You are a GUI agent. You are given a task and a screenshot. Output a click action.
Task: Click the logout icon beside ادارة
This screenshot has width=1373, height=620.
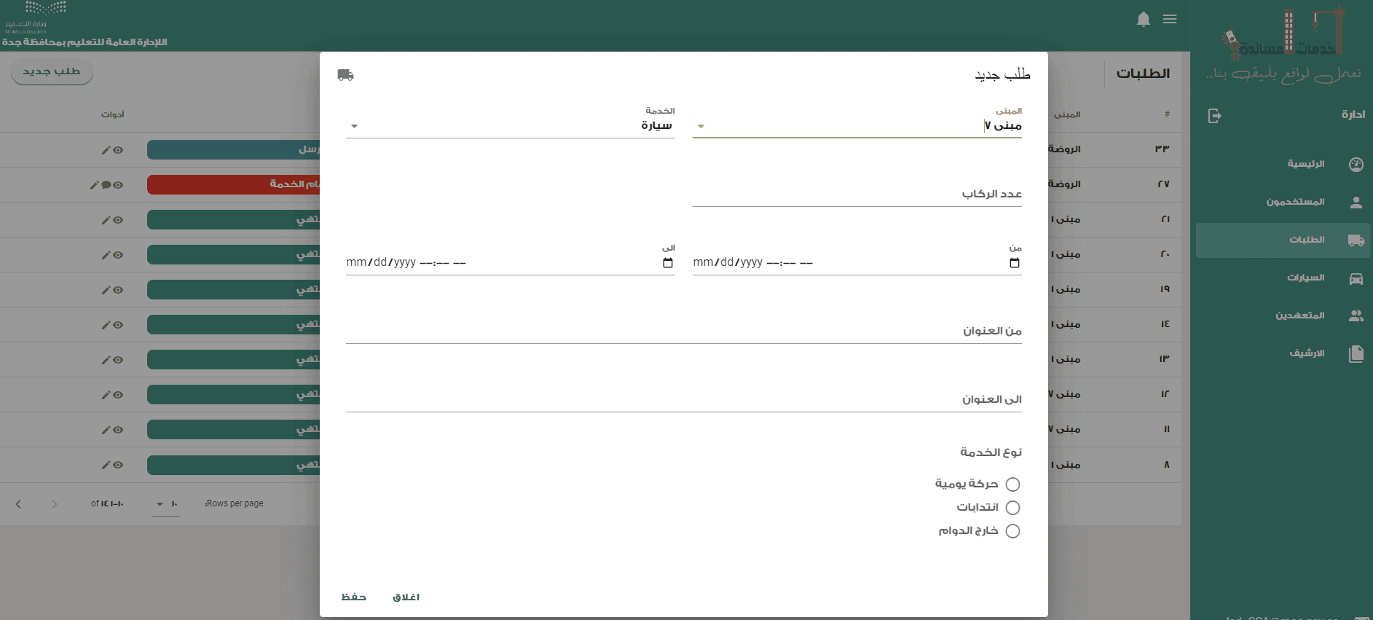pos(1214,116)
